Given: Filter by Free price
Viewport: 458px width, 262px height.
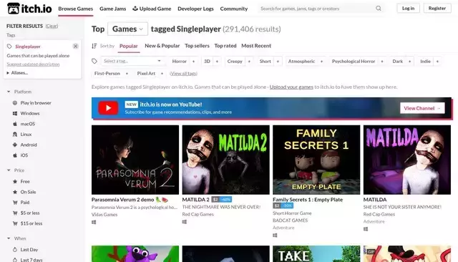Looking at the screenshot, I should [x=21, y=182].
